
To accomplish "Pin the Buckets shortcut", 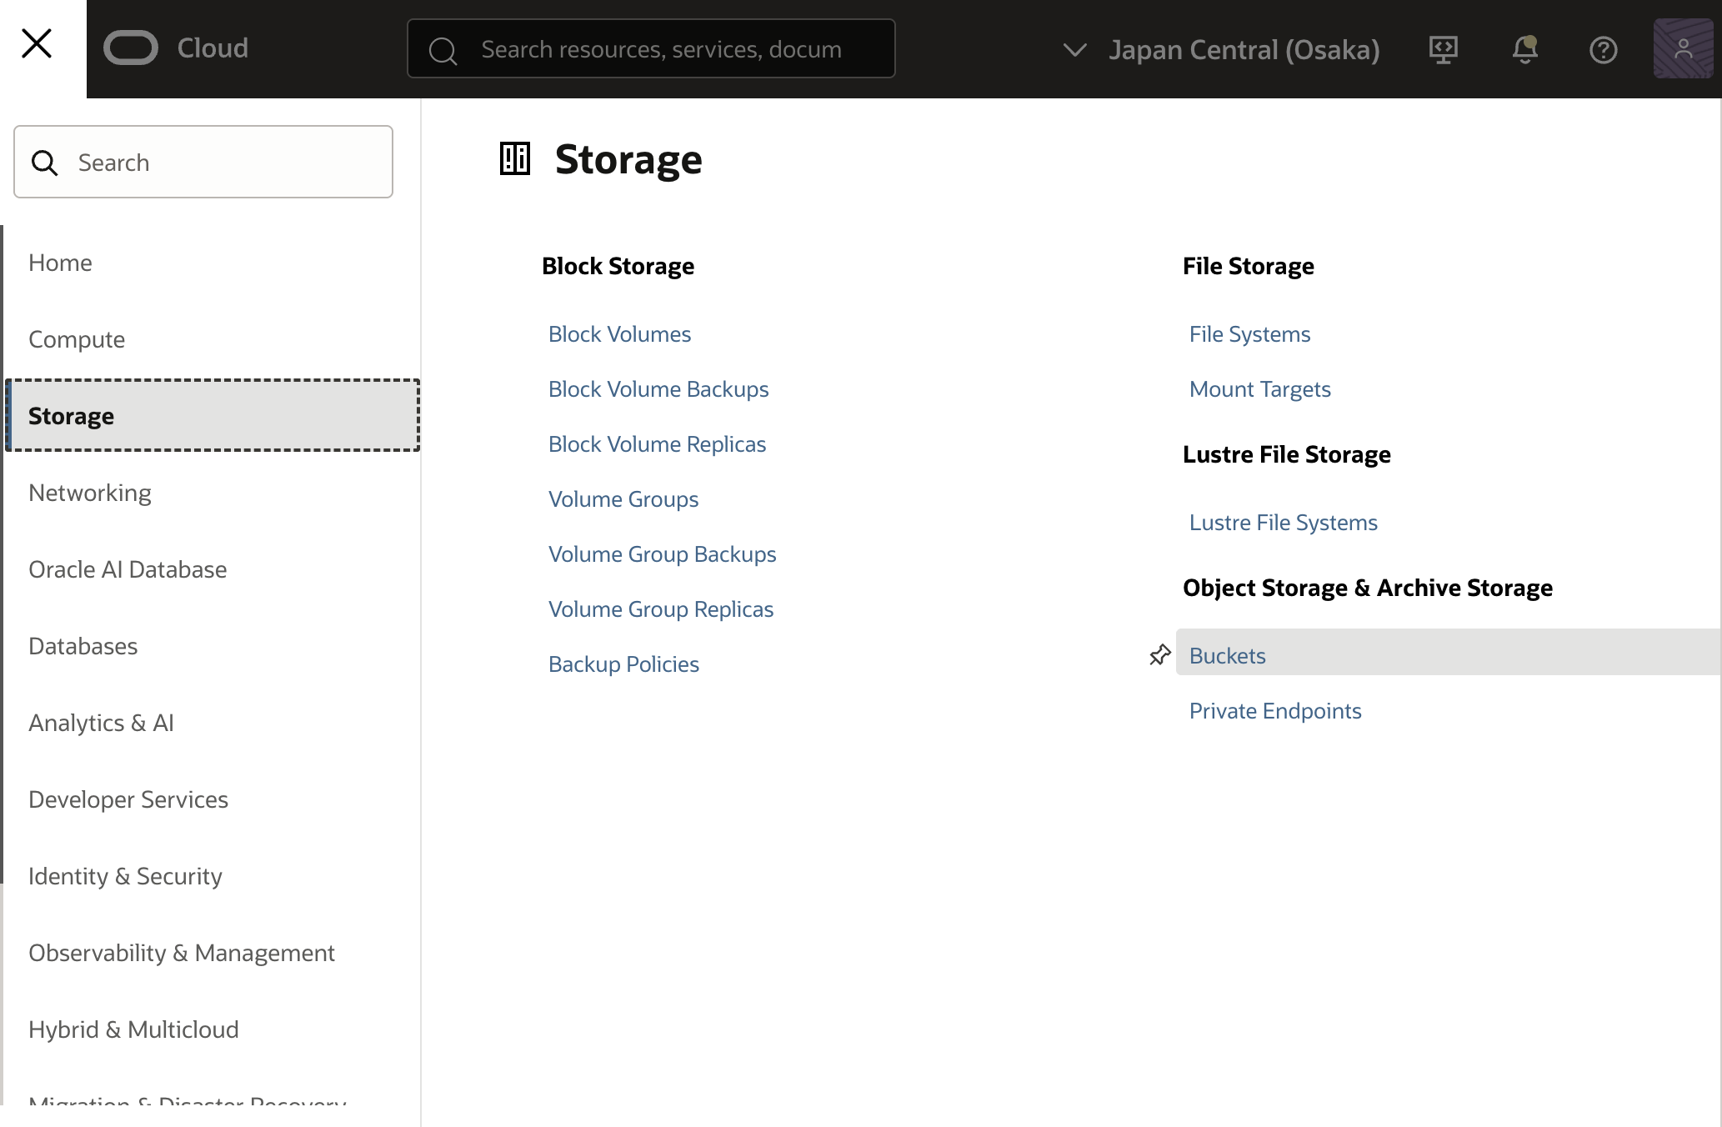I will [x=1159, y=655].
